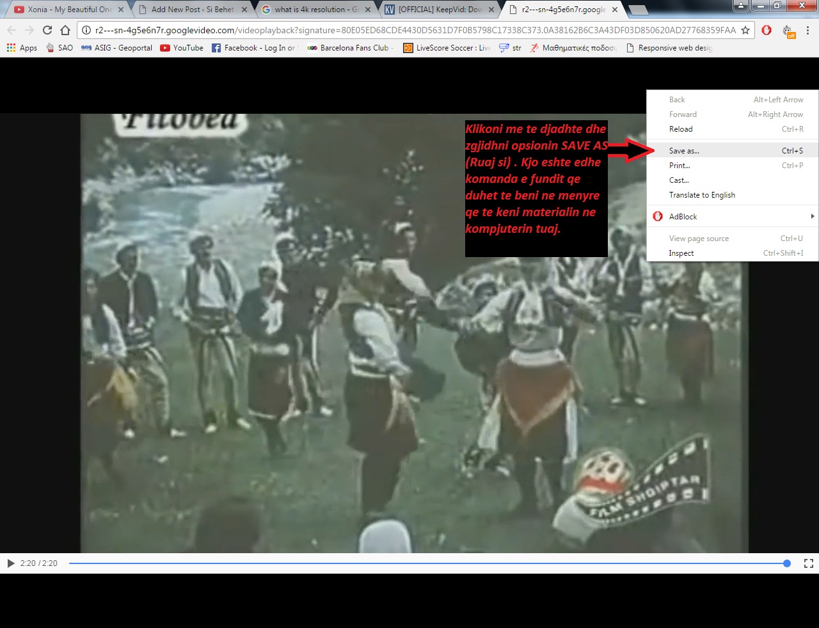Bookmark this page with the star icon
The height and width of the screenshot is (628, 819).
pyautogui.click(x=745, y=30)
